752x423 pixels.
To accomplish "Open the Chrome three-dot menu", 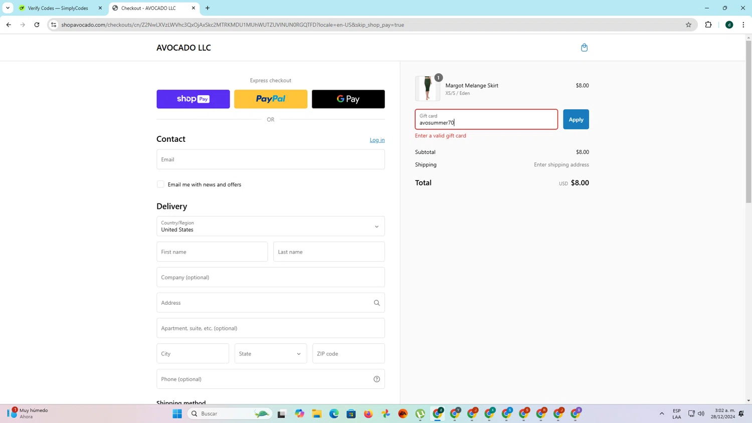I will [x=743, y=25].
